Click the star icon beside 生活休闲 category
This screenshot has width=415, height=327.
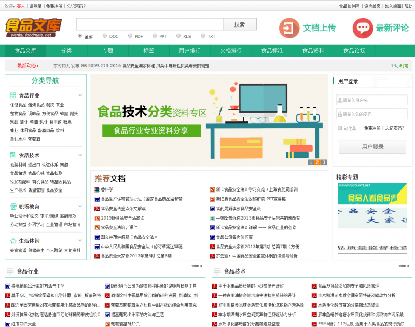(x=13, y=241)
